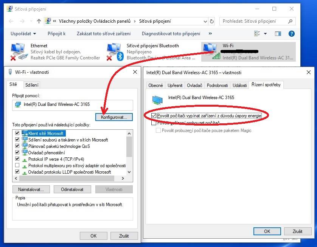Confirm Wi-Fi vlastnosti with OK

(93, 236)
